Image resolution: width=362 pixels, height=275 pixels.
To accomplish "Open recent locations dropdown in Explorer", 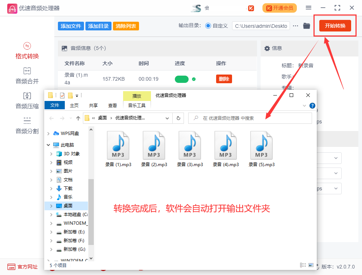I will [x=71, y=118].
